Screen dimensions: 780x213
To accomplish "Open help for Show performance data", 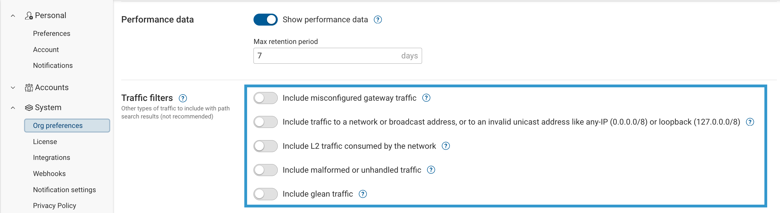I will point(377,19).
